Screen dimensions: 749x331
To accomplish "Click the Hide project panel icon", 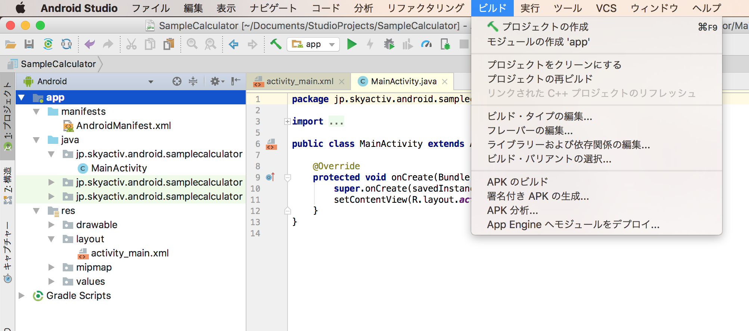I will pos(236,81).
